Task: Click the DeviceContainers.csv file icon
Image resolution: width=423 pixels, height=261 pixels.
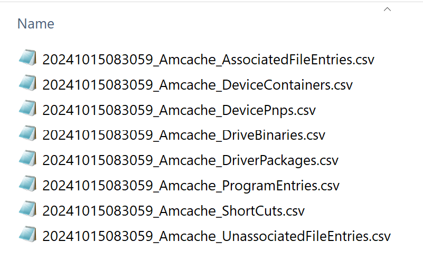Action: [x=27, y=83]
